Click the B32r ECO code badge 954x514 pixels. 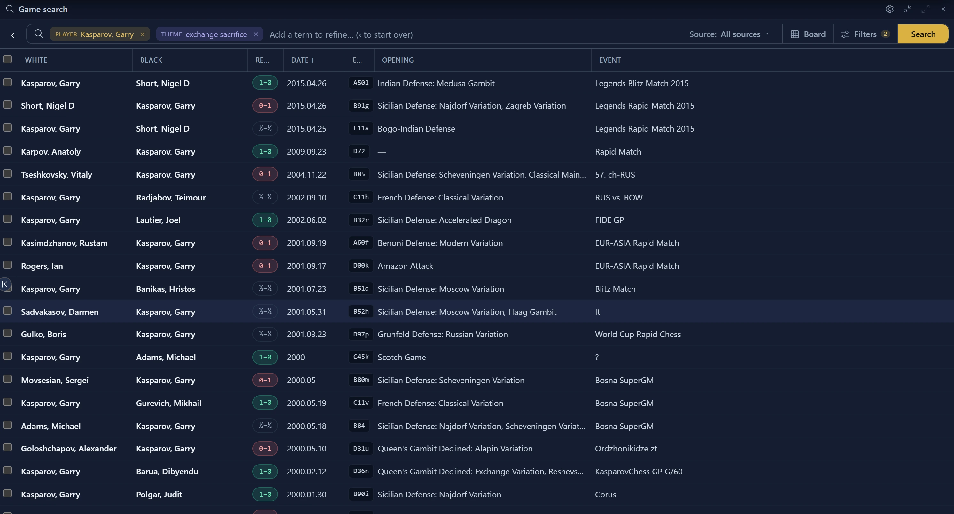[x=361, y=220]
